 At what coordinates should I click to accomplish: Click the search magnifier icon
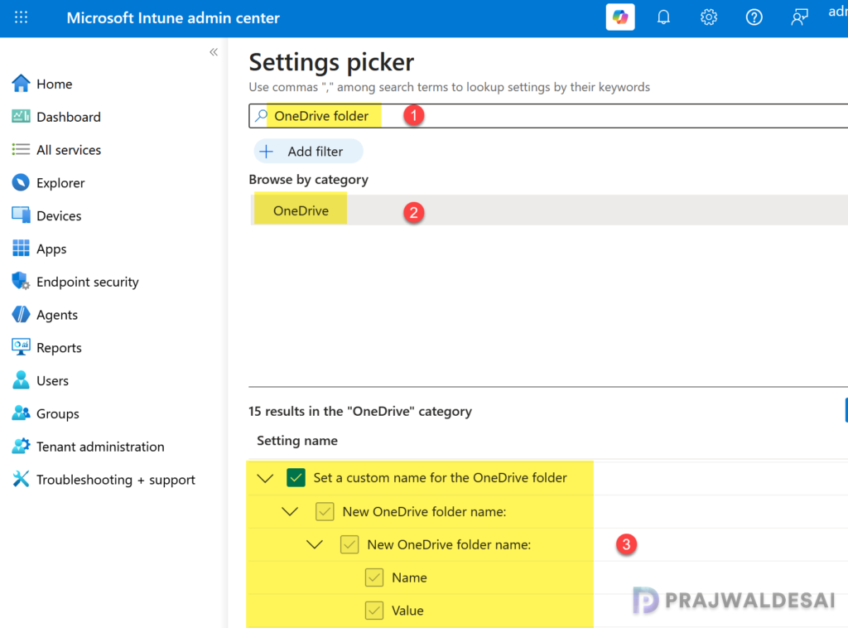(x=261, y=116)
